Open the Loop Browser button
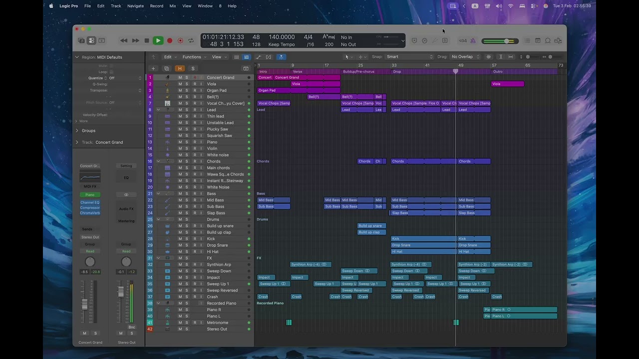 pos(548,40)
